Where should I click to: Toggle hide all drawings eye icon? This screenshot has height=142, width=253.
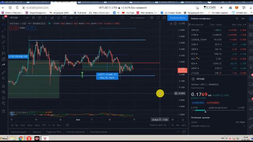point(4,103)
